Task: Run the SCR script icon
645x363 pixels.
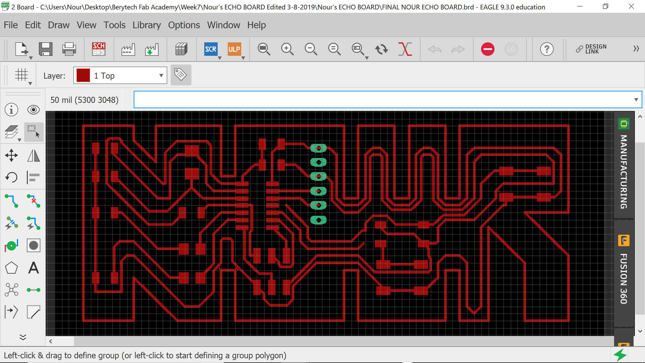Action: point(211,49)
